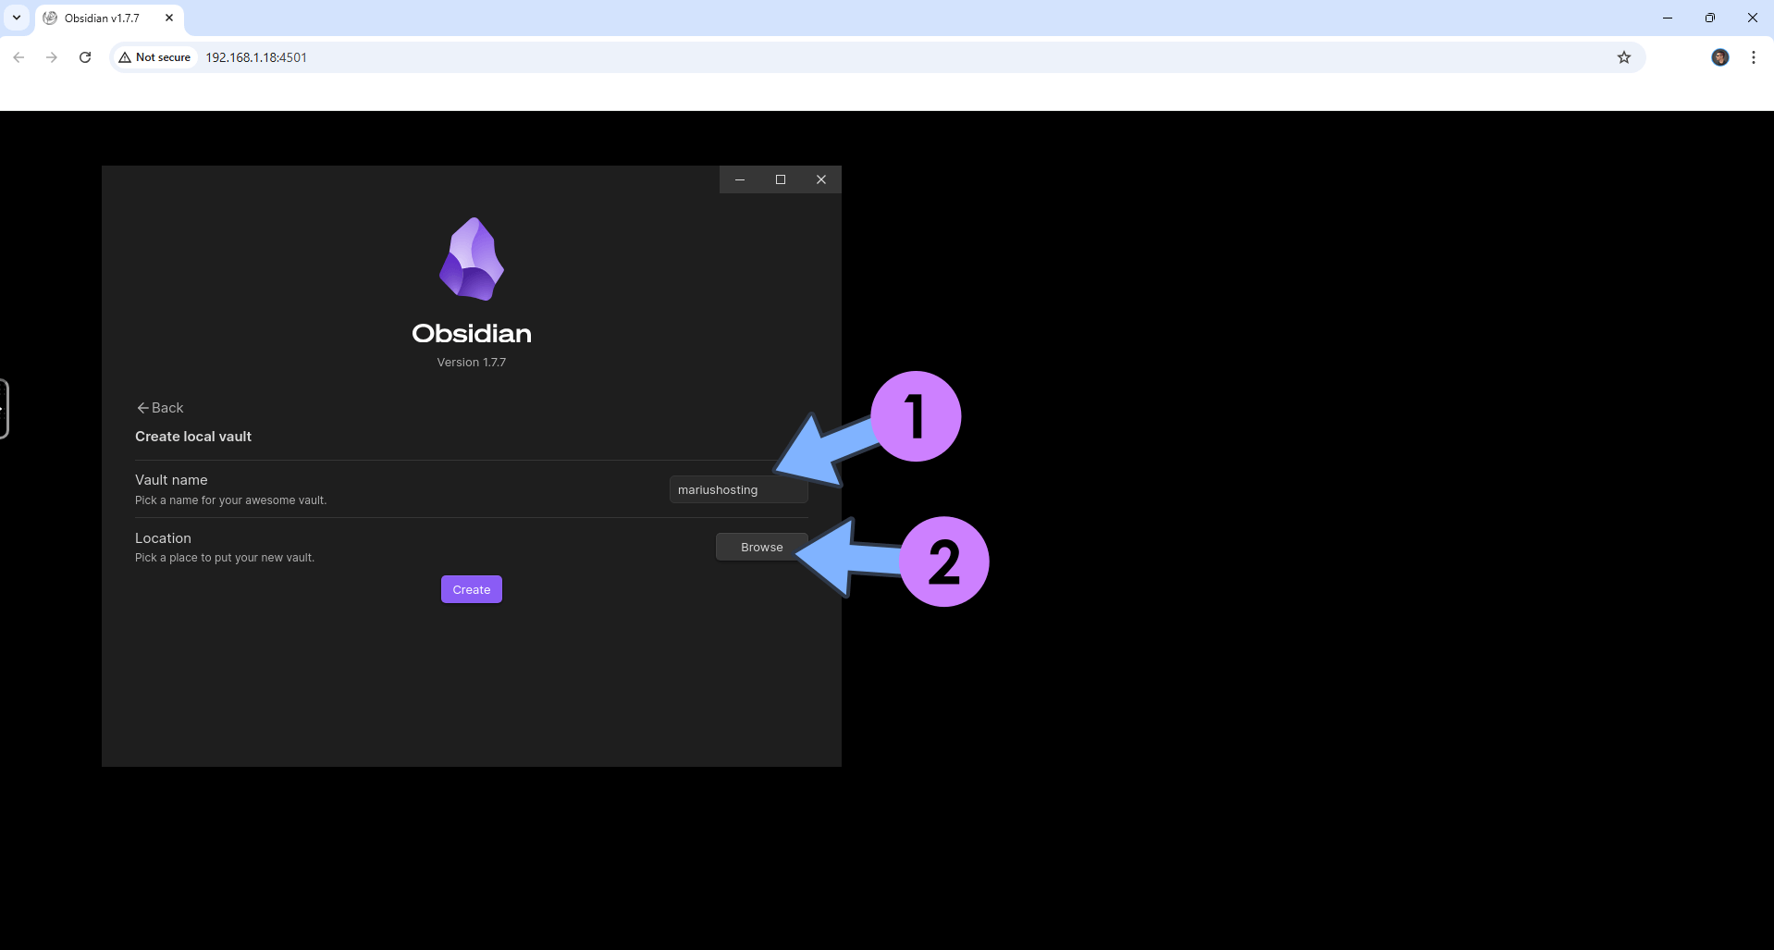Open the browser profile avatar
1774x950 pixels.
pos(1720,57)
